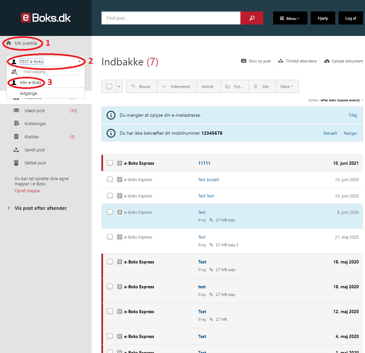Screen dimensions: 365x353
Task: Open the 11111 message subject
Action: [x=204, y=163]
